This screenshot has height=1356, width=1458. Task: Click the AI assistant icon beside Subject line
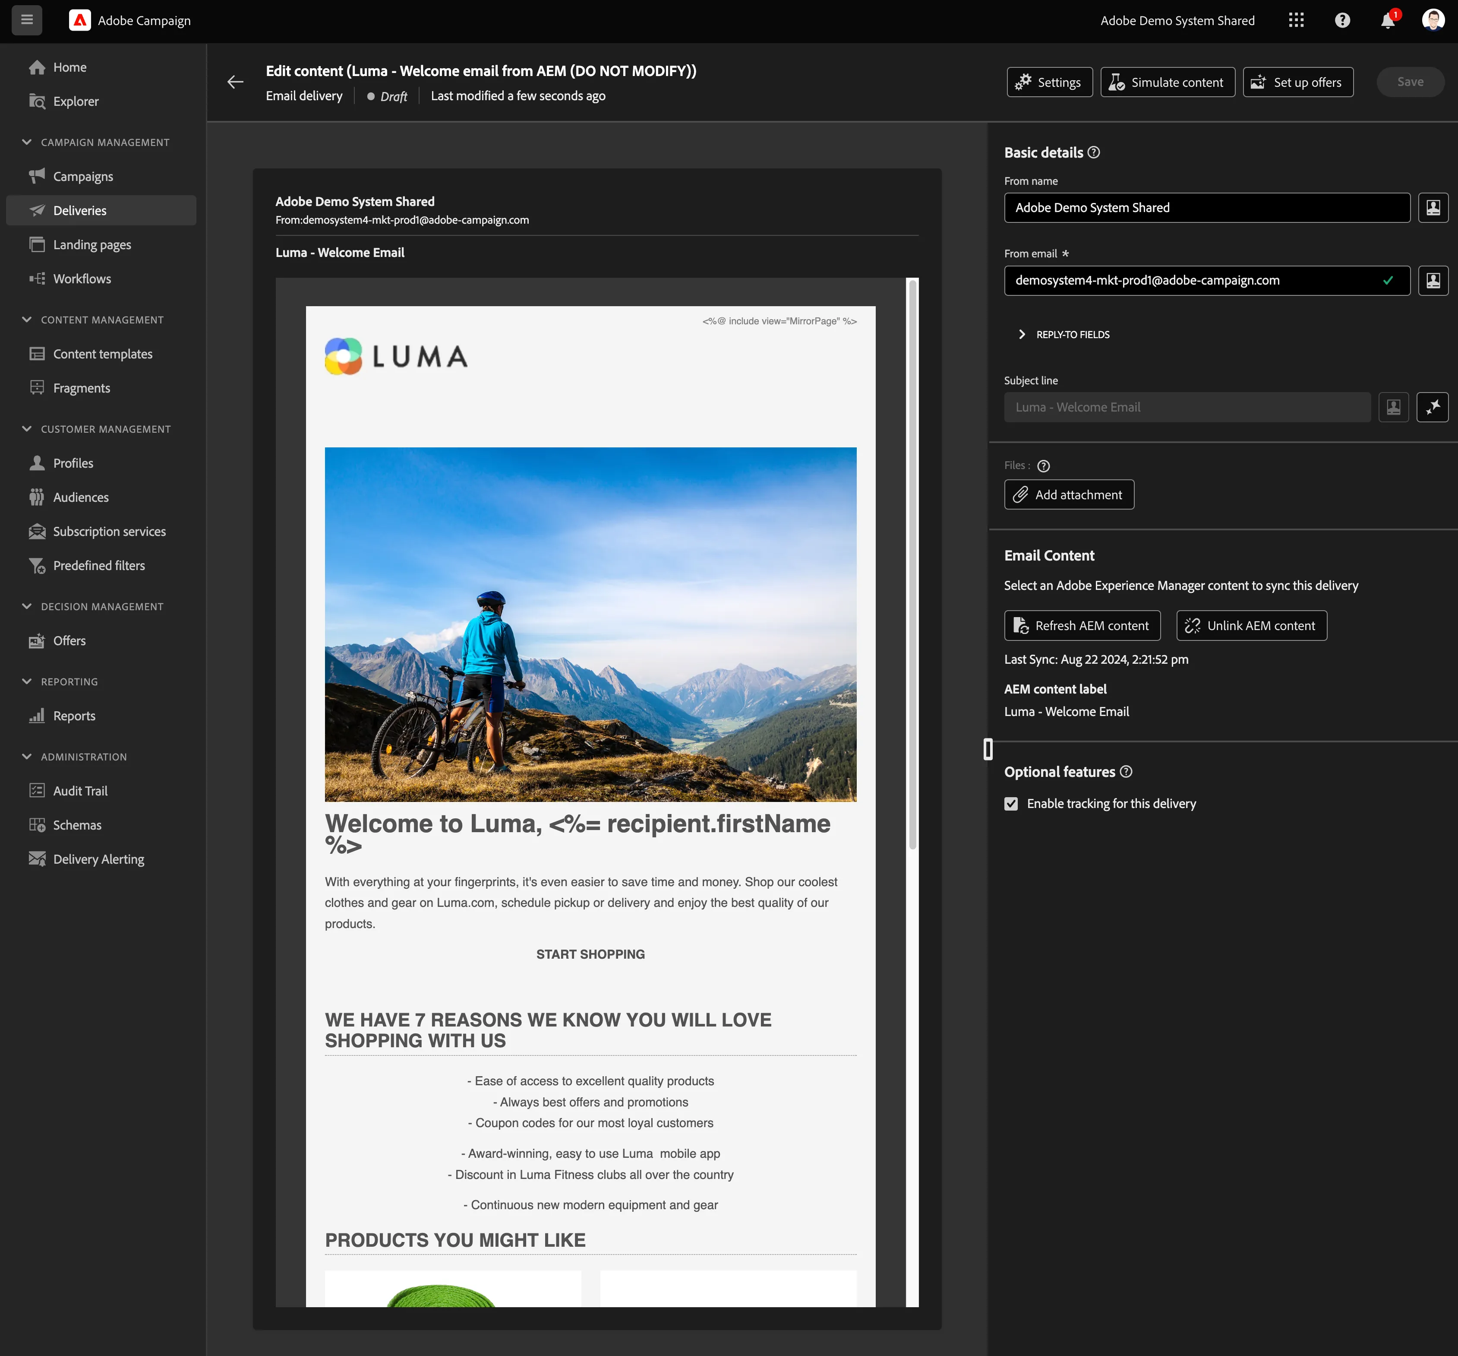[1433, 407]
